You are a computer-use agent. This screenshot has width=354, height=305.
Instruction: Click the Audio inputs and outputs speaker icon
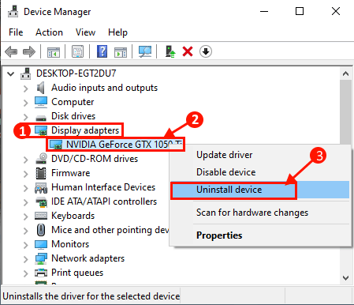(41, 88)
